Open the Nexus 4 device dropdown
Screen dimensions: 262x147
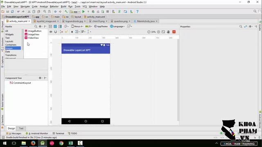(x=77, y=26)
